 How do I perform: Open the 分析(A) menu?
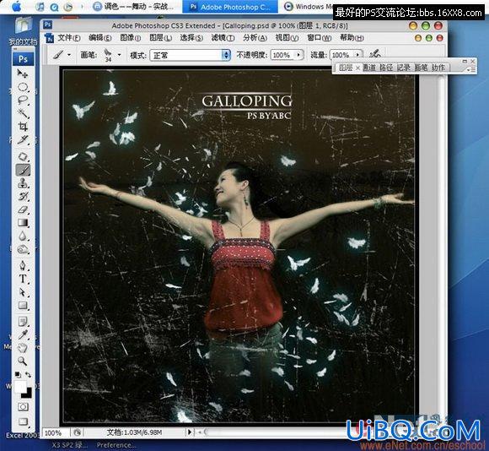pos(255,38)
